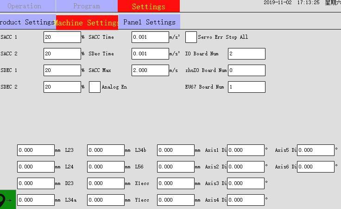This screenshot has width=341, height=209.
Task: Click the IO Board Num field
Action: (246, 54)
